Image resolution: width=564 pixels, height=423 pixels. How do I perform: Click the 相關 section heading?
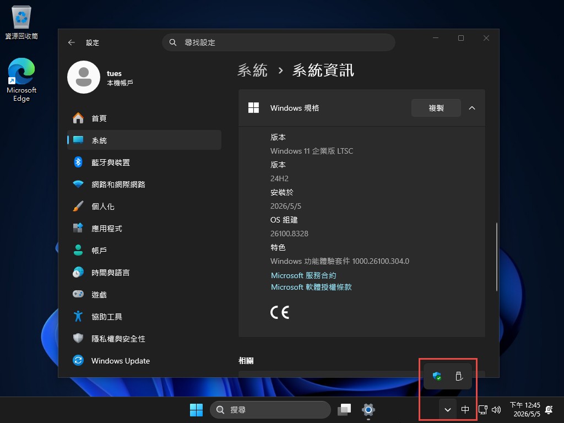[246, 361]
